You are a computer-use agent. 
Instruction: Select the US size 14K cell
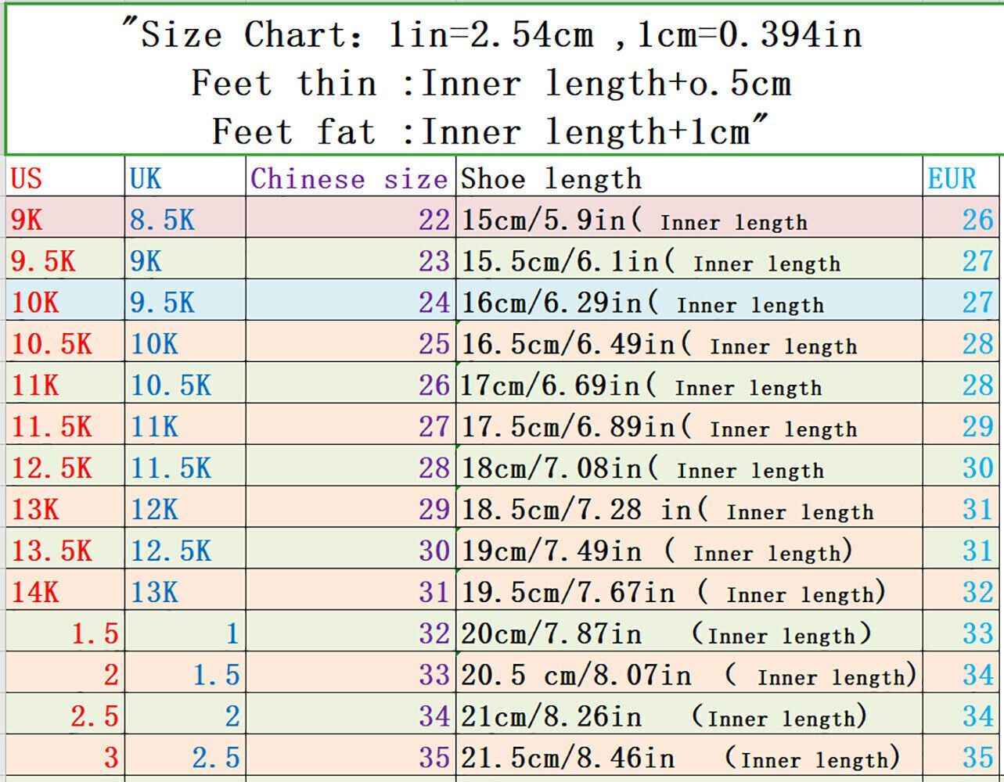(x=64, y=592)
